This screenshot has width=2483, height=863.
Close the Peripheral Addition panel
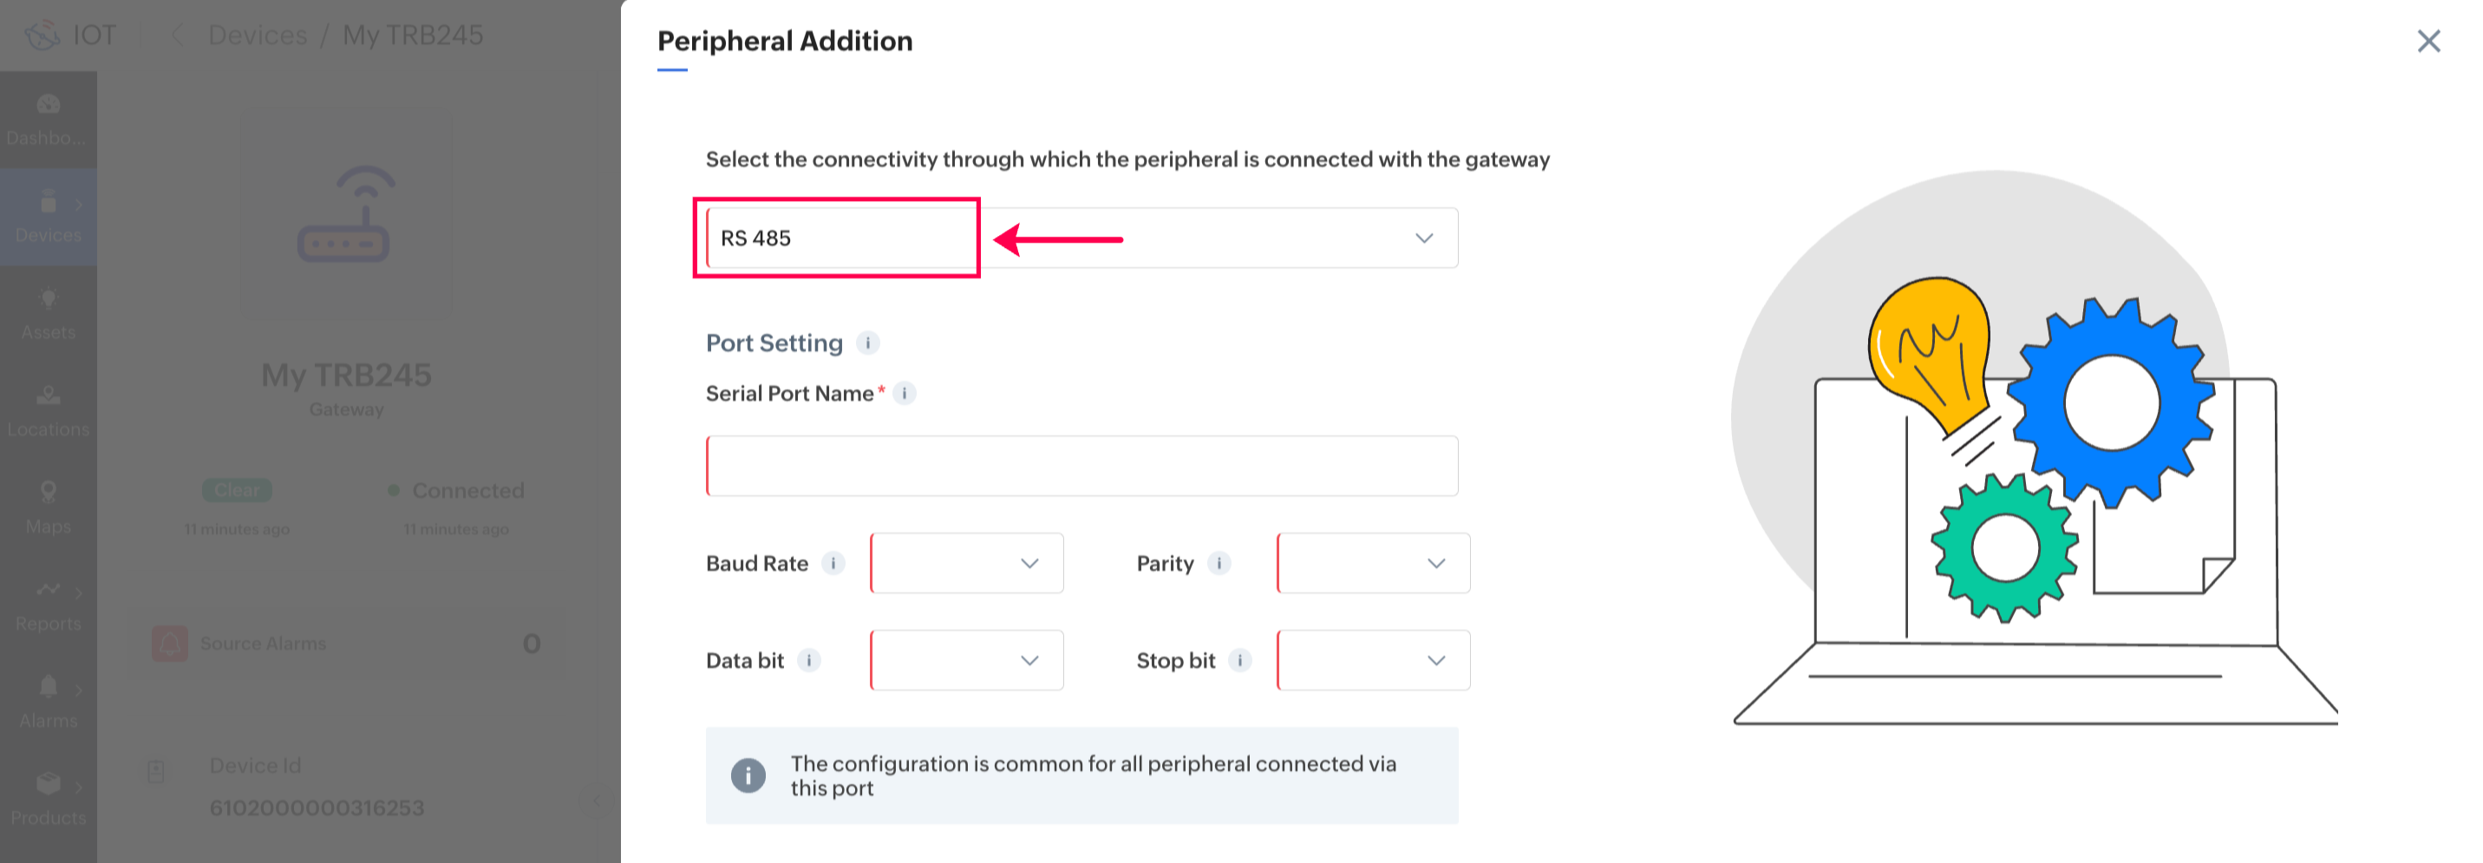click(x=2428, y=41)
